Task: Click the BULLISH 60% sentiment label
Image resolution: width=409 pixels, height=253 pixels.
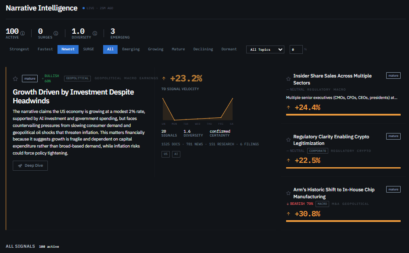Action: tap(50, 78)
